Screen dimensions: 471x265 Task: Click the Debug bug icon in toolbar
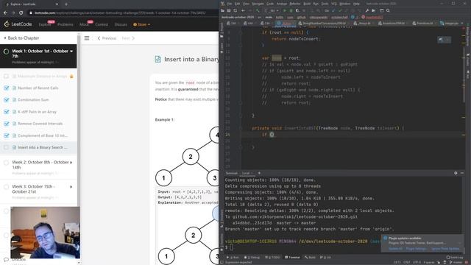pyautogui.click(x=291, y=10)
